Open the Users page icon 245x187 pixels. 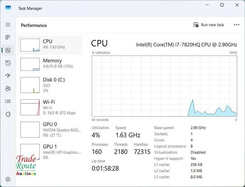tap(8, 88)
